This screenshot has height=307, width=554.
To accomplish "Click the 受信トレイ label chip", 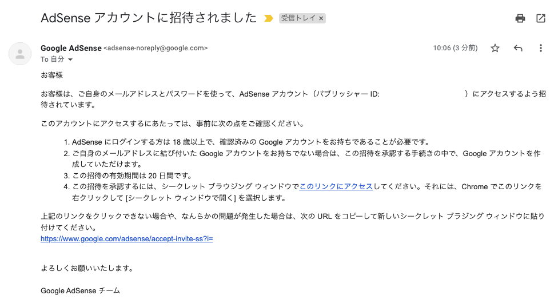I will 298,18.
